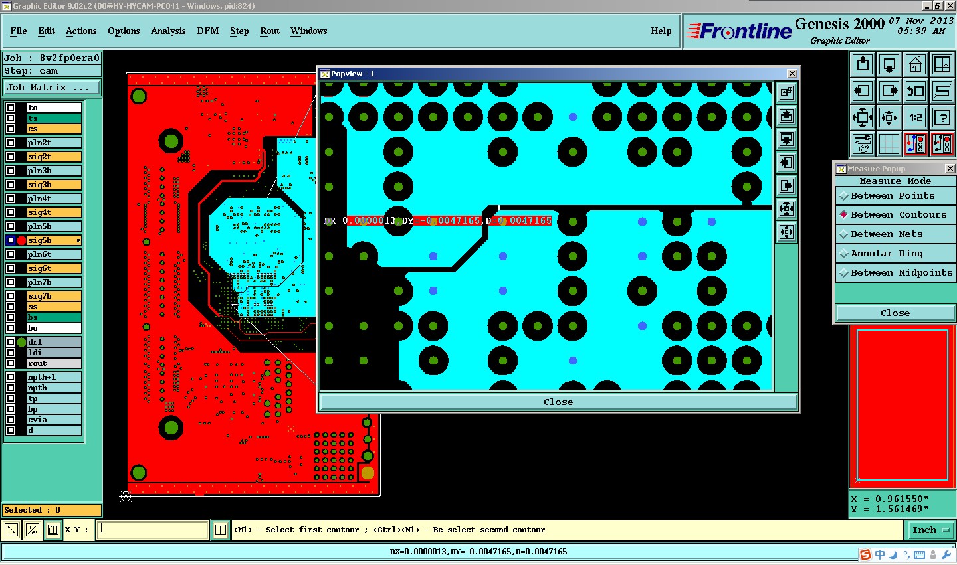Click the pan down icon in the main toolbar
This screenshot has height=565, width=957.
point(889,65)
